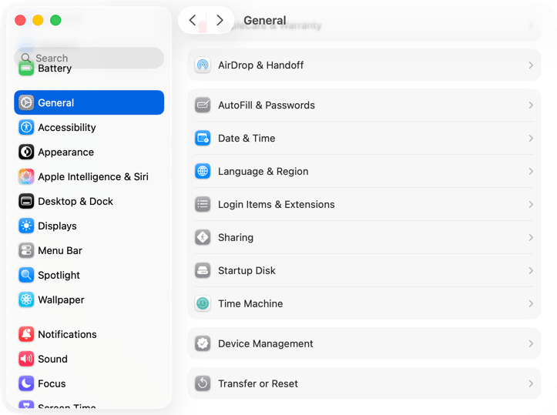Open Sharing via its chevron arrow
The image size is (557, 415).
tap(531, 237)
